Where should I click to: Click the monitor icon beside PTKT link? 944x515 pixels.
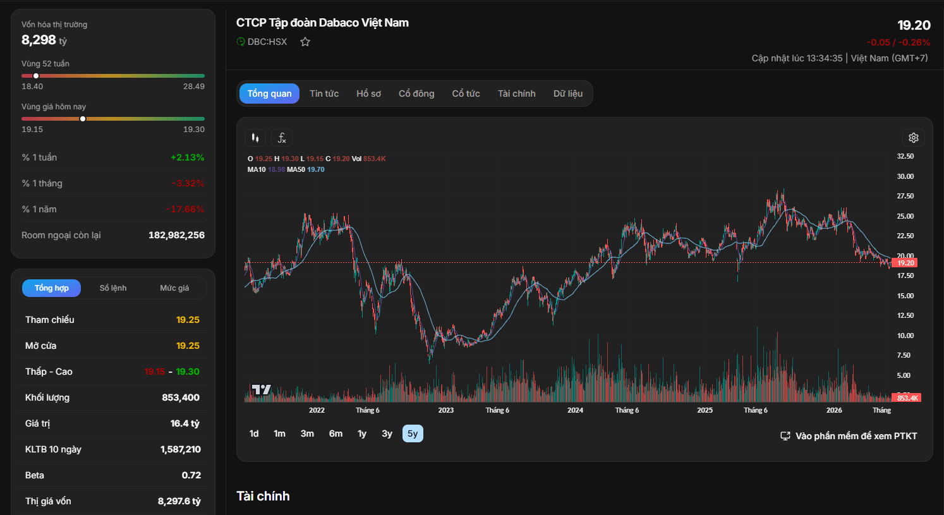785,436
